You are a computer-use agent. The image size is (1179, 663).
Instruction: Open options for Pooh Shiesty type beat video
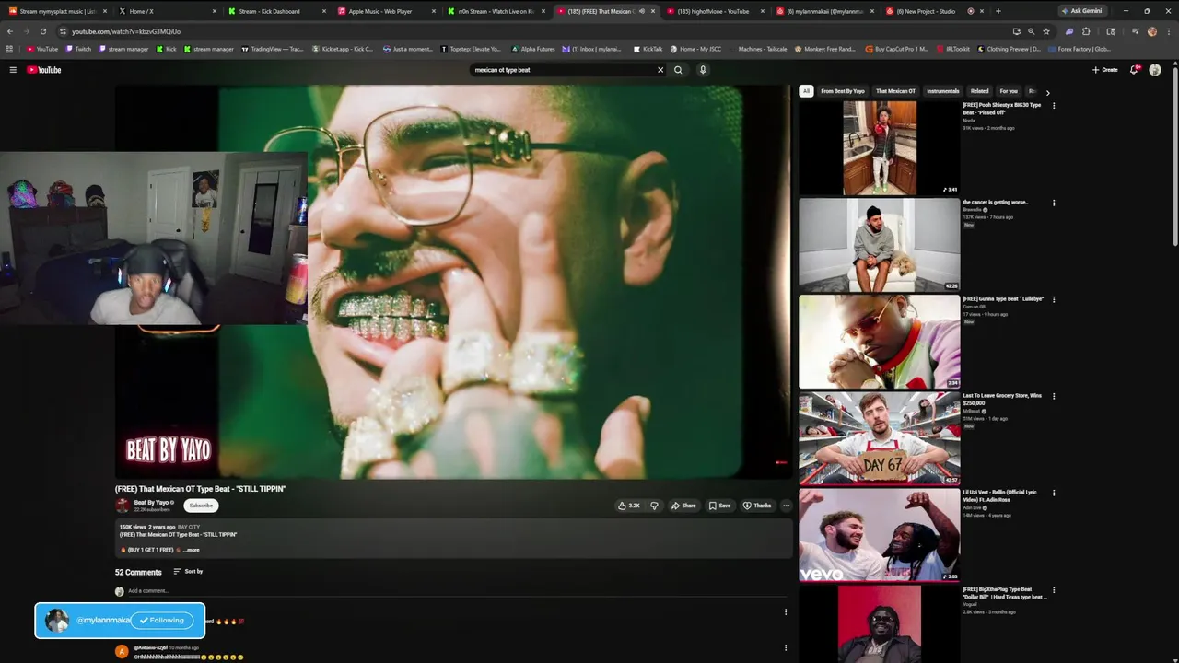[1054, 106]
